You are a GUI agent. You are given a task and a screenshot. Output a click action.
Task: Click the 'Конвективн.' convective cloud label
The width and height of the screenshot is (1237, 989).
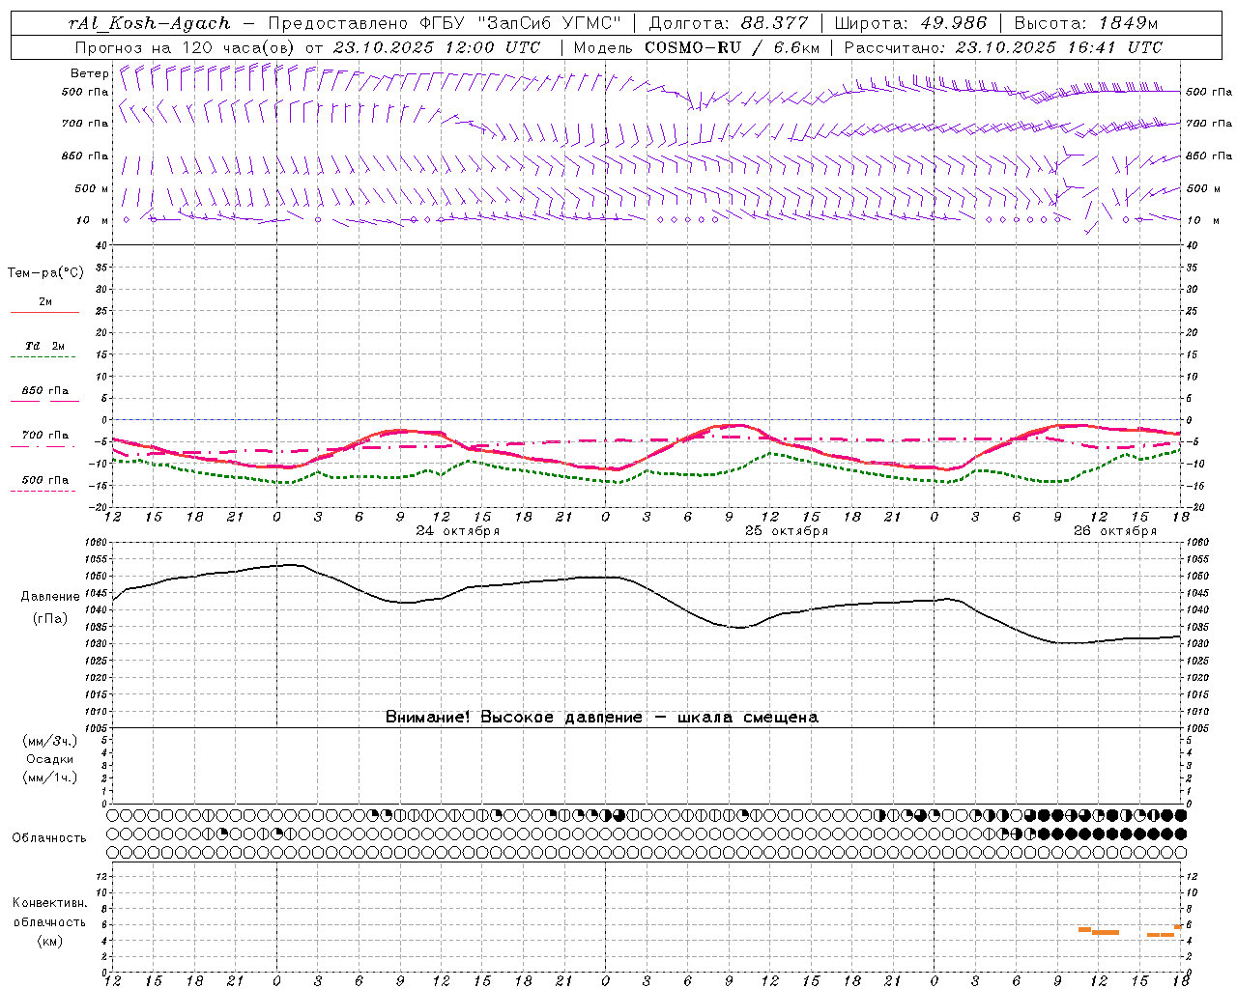coord(50,903)
